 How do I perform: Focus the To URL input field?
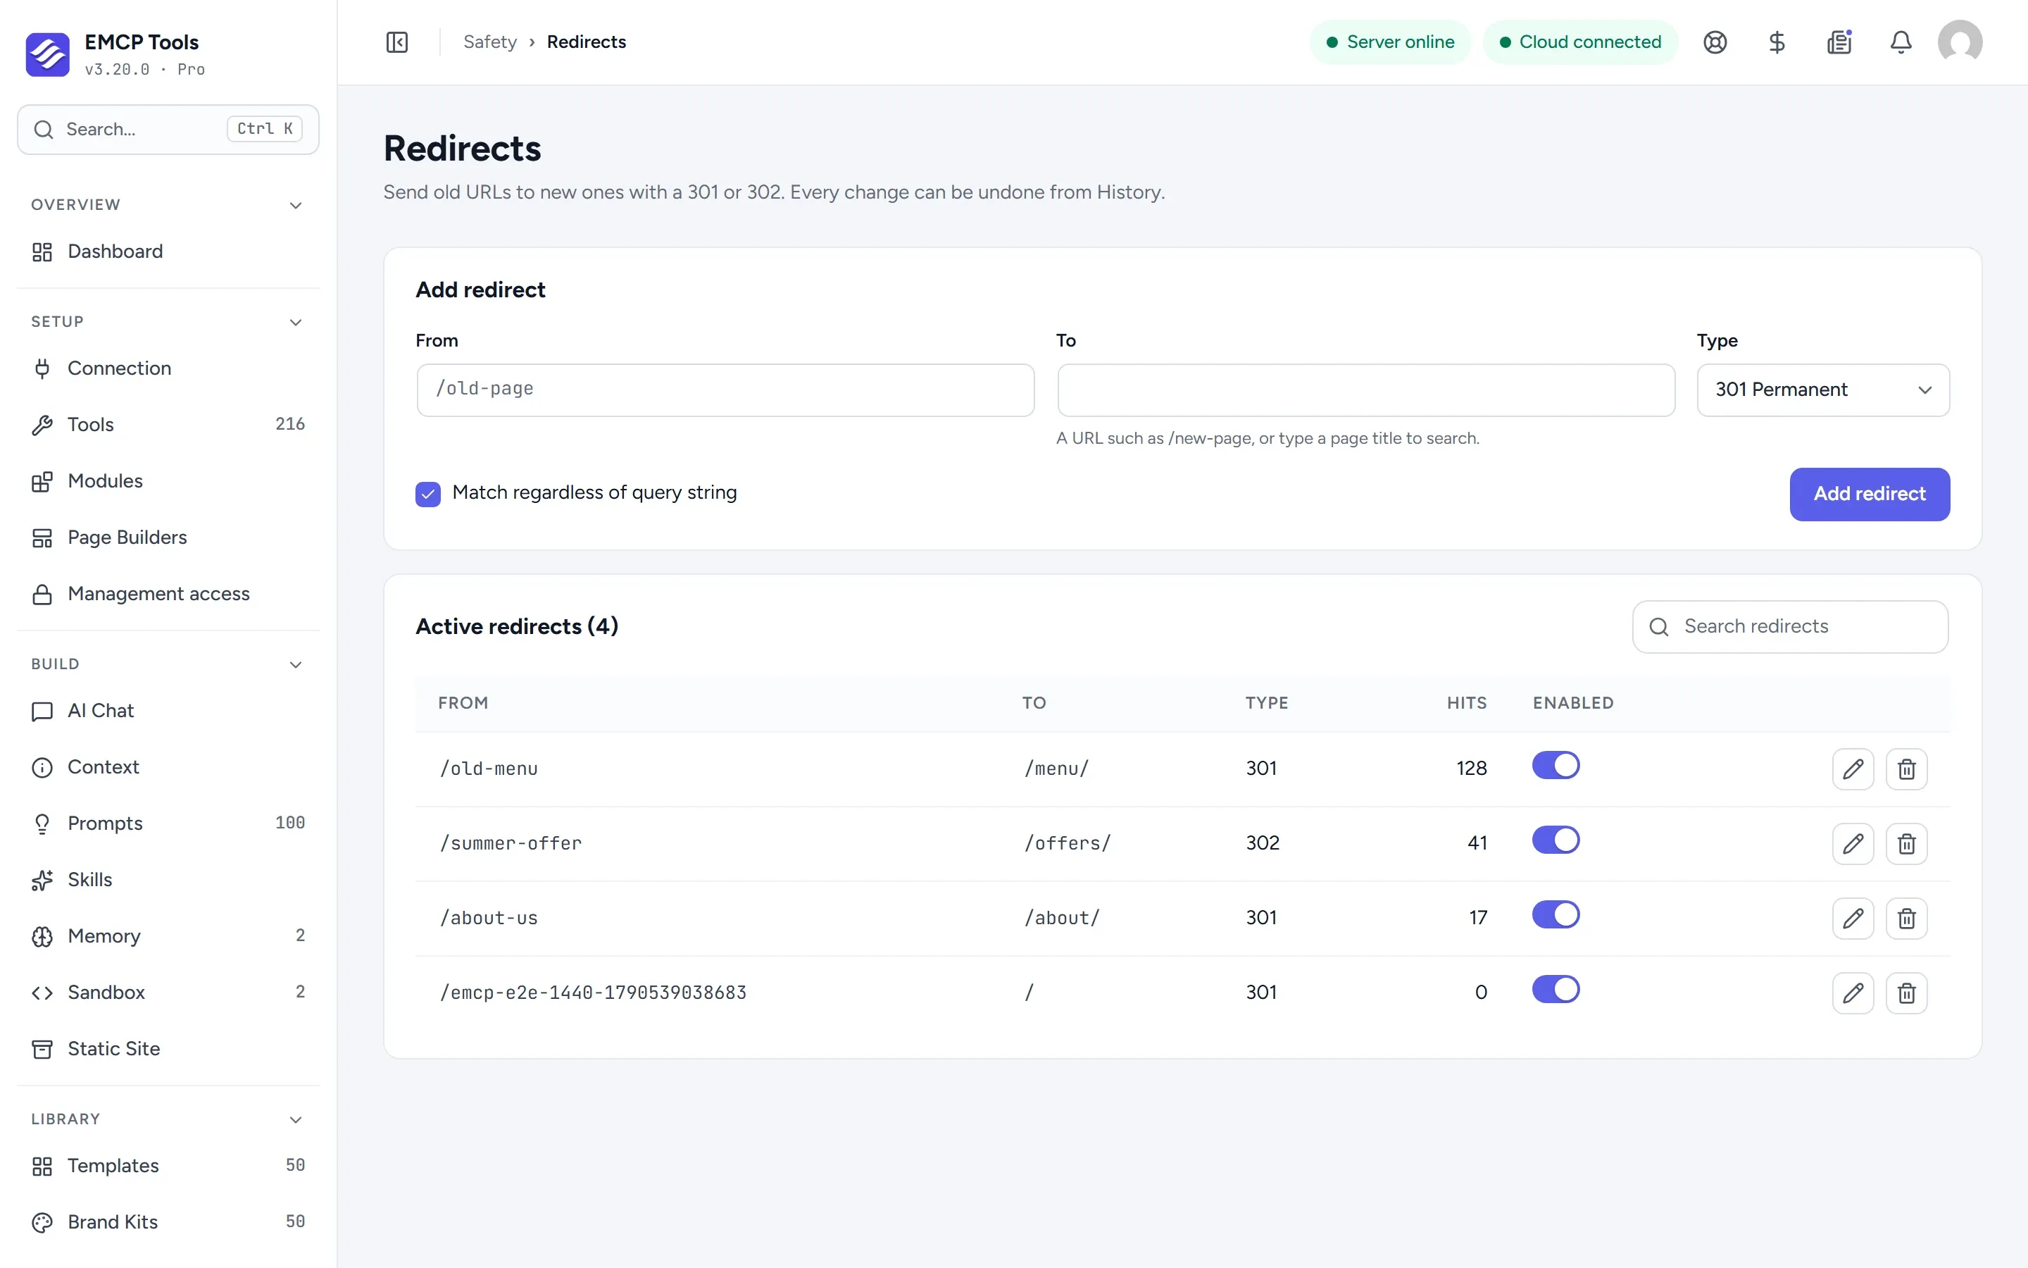[x=1365, y=390]
